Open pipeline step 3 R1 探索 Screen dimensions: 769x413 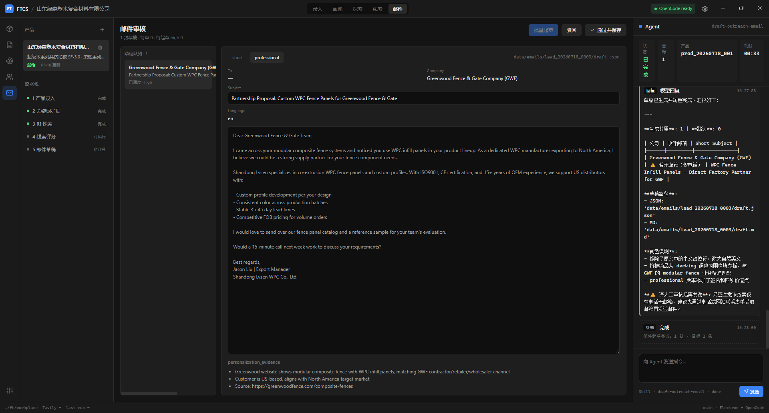tap(66, 124)
